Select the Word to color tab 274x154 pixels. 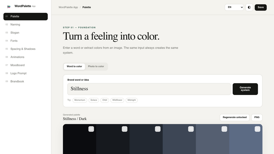(74, 66)
